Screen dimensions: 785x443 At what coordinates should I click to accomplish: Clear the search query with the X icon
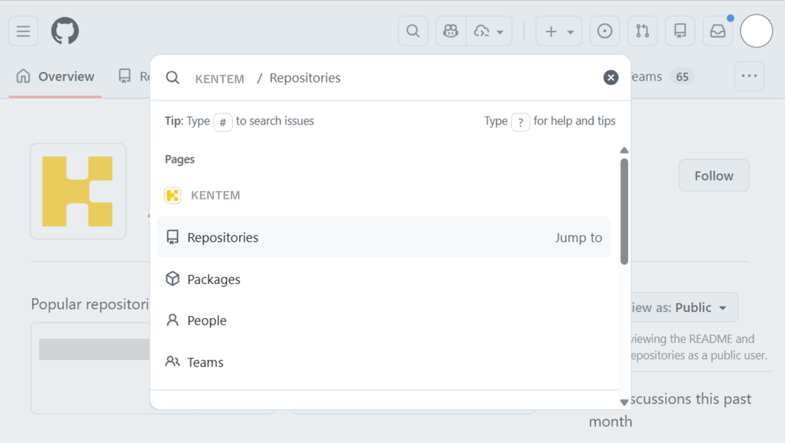[610, 77]
